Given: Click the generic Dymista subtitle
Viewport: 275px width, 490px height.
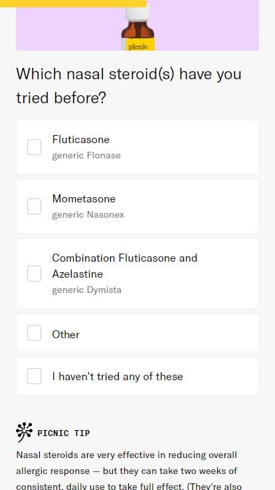Looking at the screenshot, I should tap(86, 290).
